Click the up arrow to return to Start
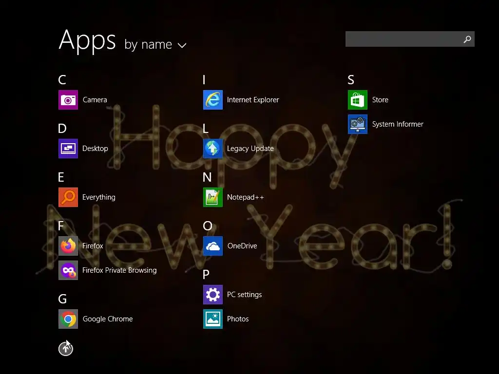499x374 pixels. 66,349
